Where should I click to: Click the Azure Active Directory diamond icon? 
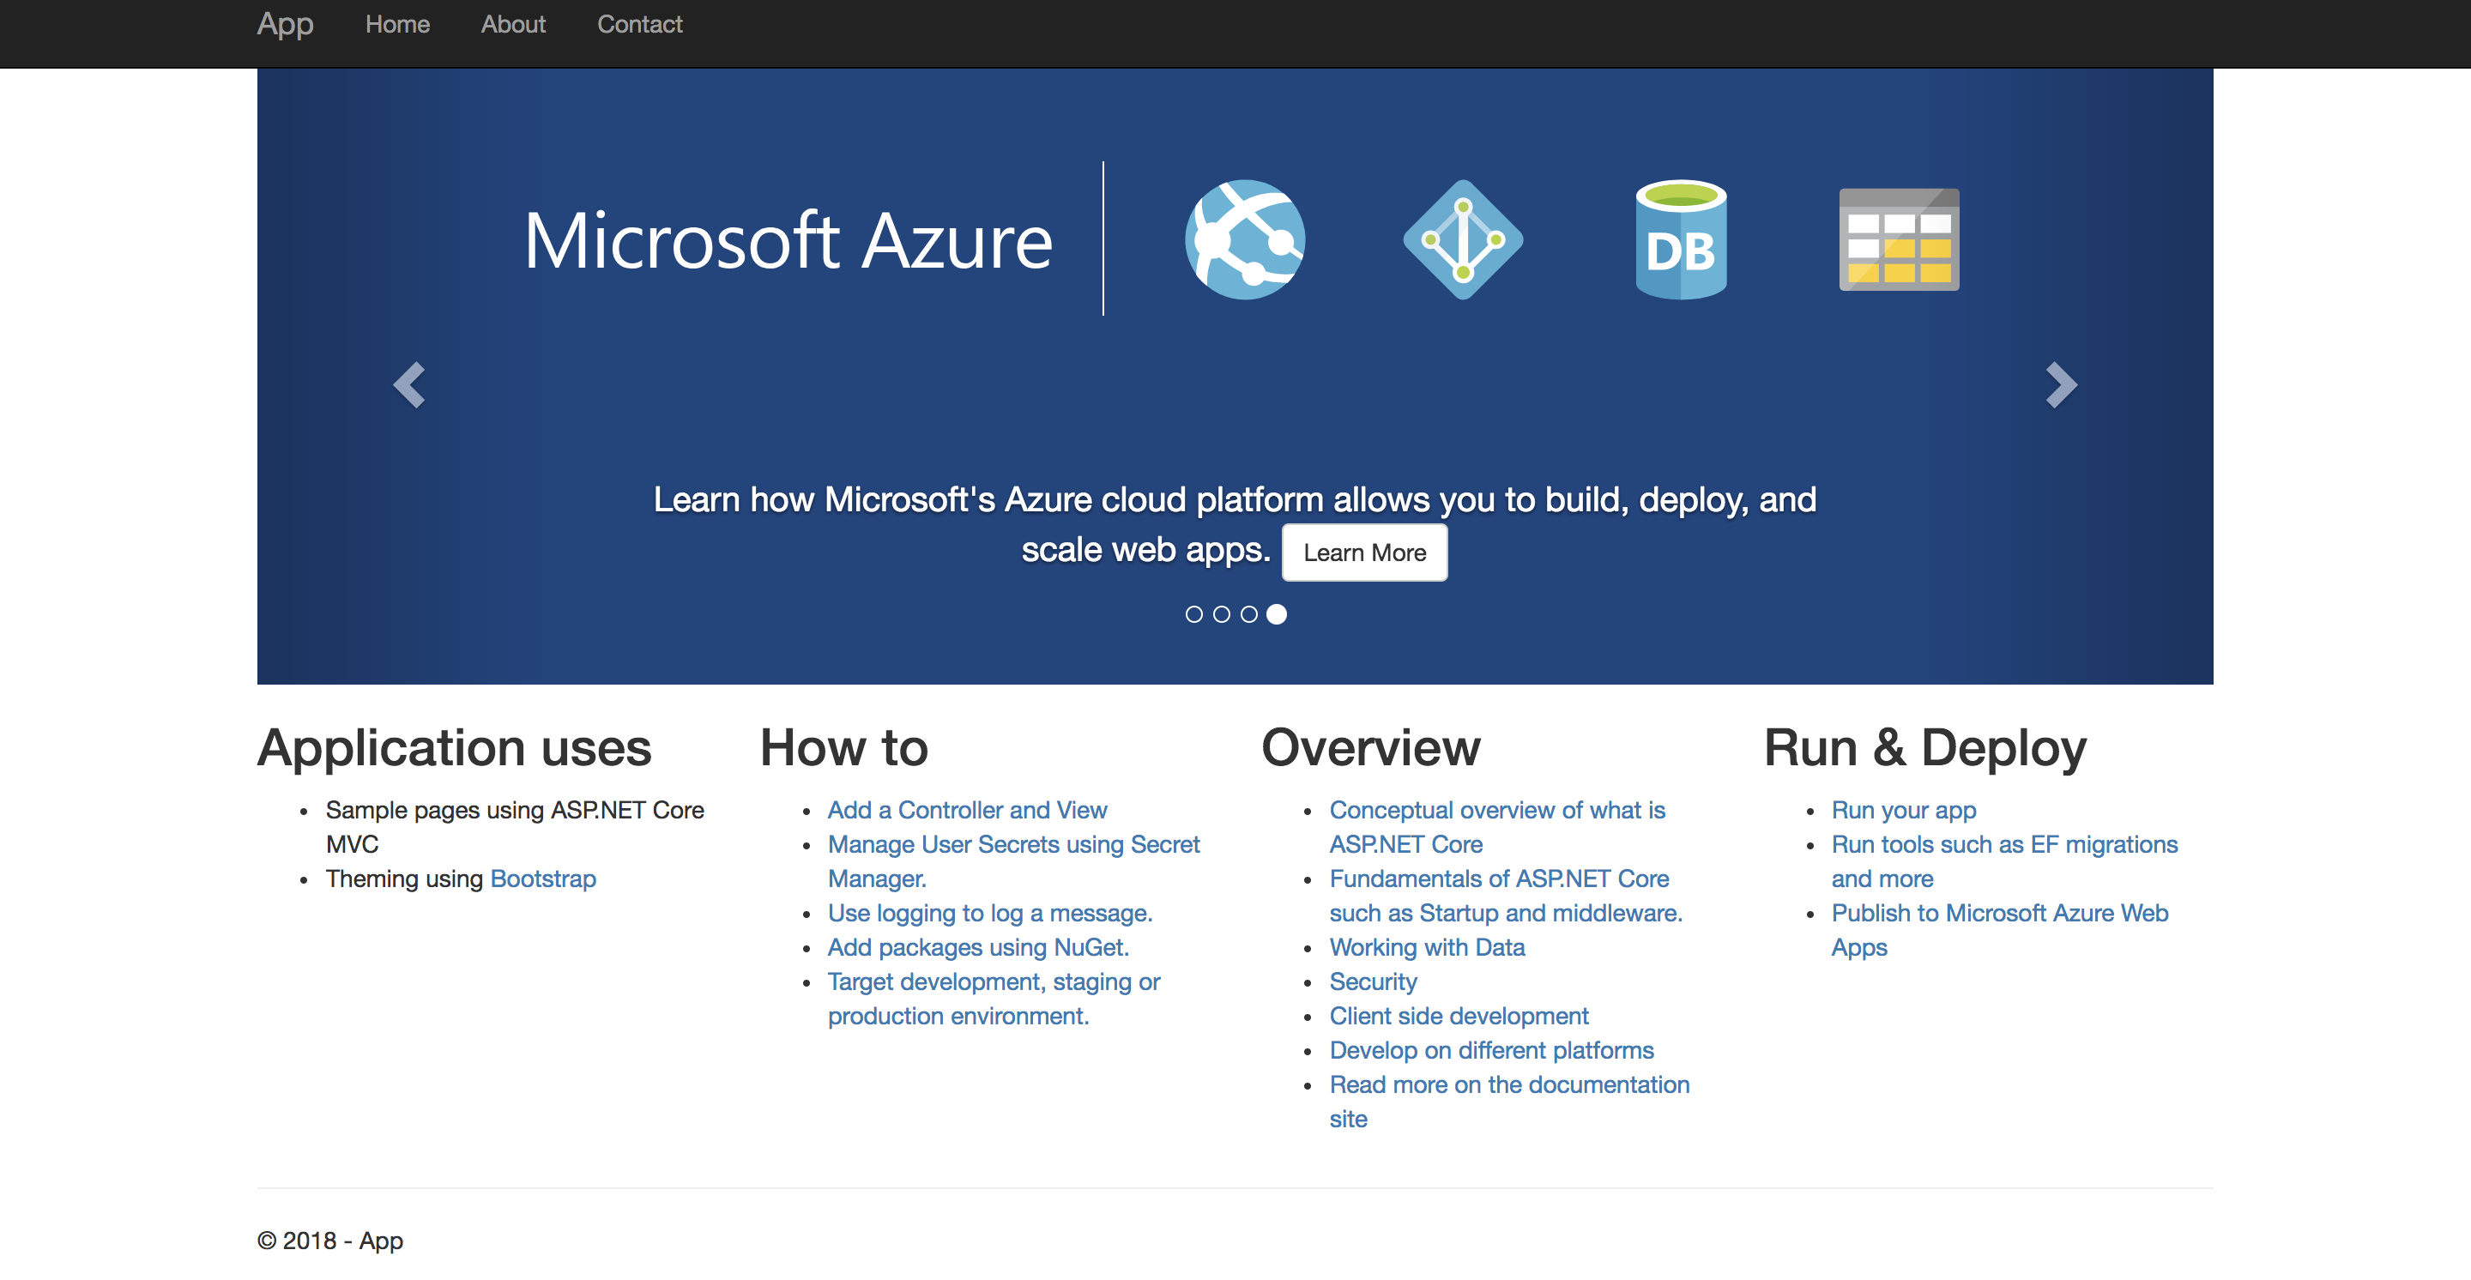pyautogui.click(x=1463, y=239)
